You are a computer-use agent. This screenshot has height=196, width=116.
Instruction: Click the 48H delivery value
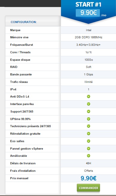pos(89,163)
